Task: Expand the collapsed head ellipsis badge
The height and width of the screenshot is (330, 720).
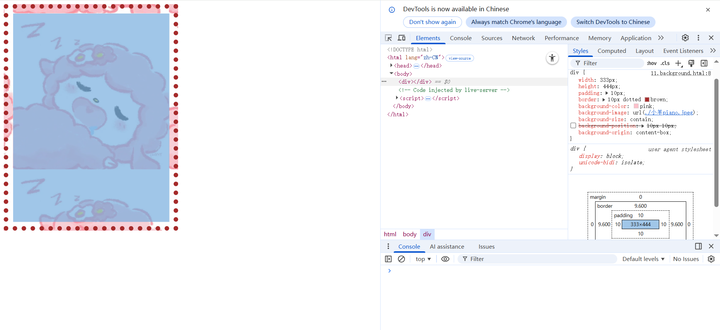Action: coord(416,66)
